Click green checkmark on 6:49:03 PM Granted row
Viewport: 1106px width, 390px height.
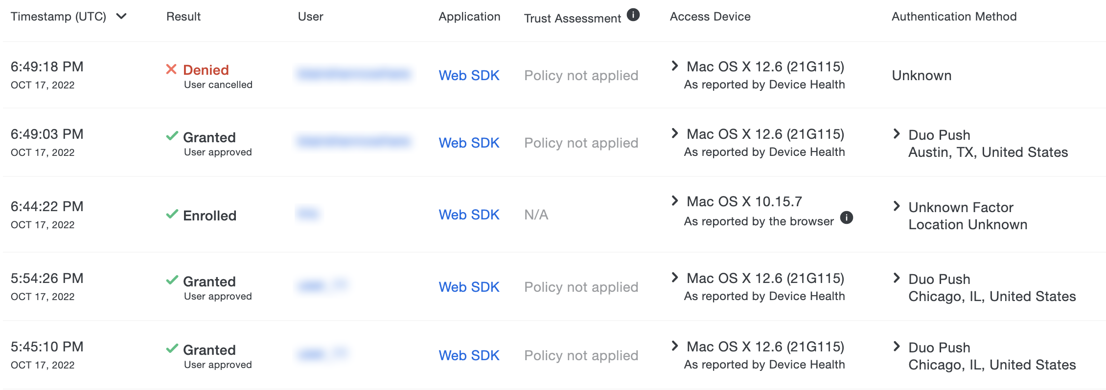[172, 136]
